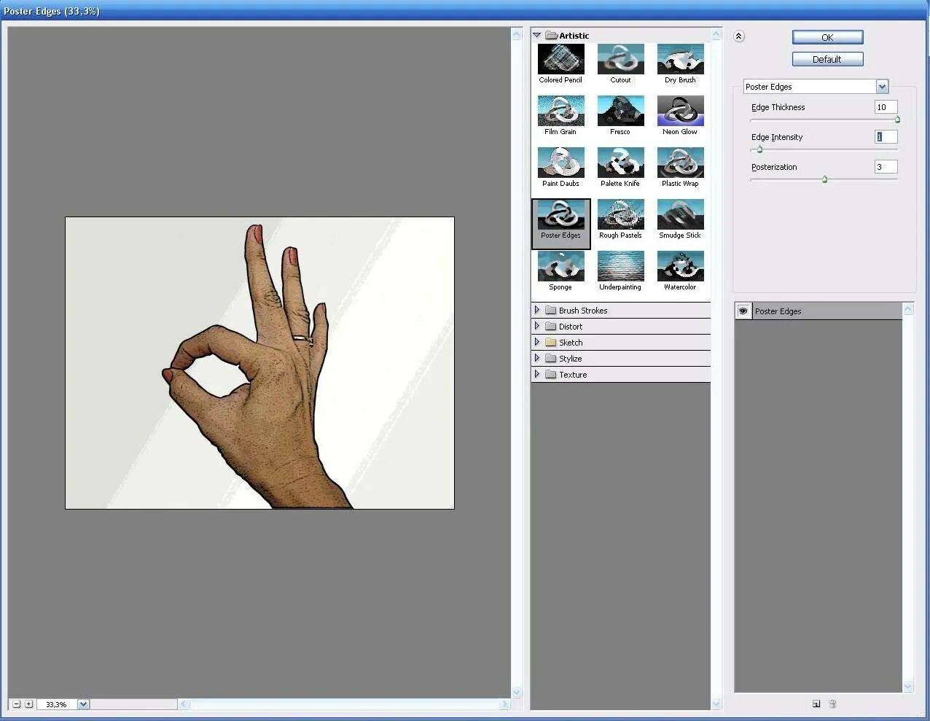Viewport: 930px width, 721px height.
Task: Click the Posterization value field
Action: [x=886, y=167]
